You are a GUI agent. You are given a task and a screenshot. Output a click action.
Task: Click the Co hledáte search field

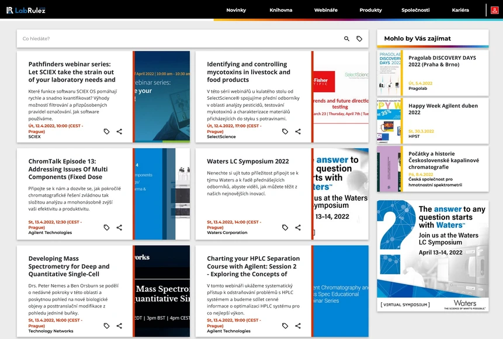pos(180,39)
